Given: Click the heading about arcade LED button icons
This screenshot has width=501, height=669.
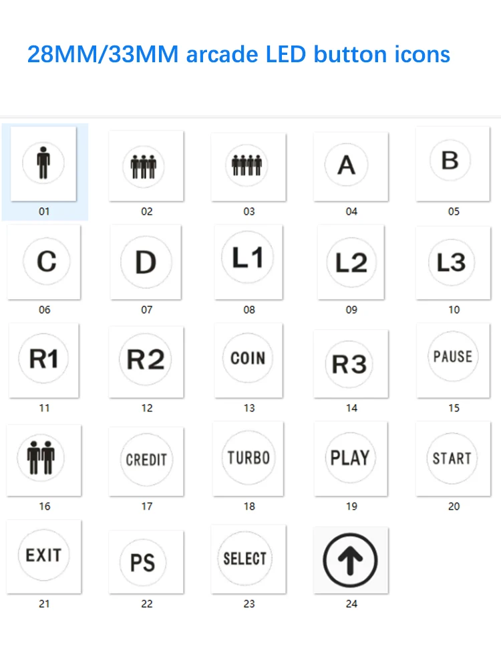Looking at the screenshot, I should pyautogui.click(x=238, y=54).
